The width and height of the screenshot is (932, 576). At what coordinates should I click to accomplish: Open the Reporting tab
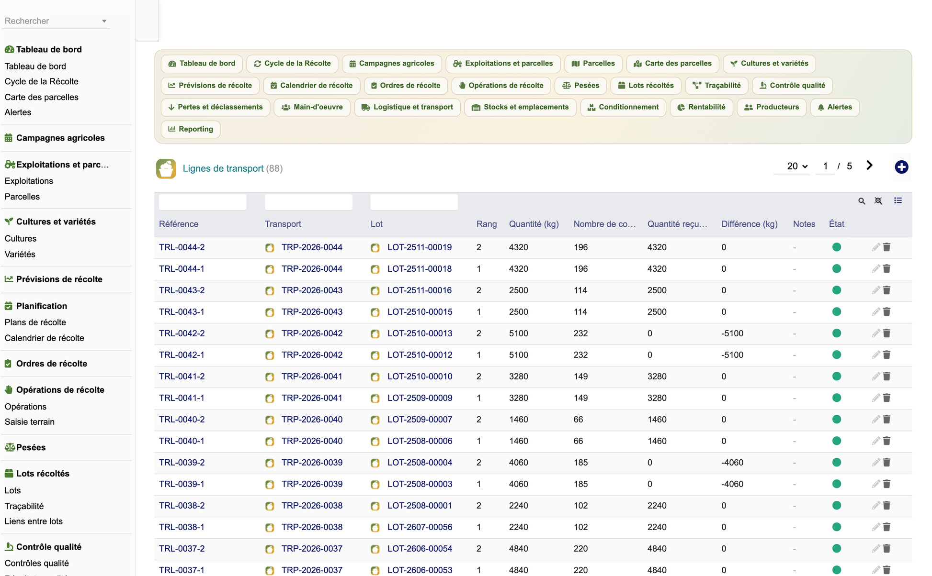click(191, 129)
